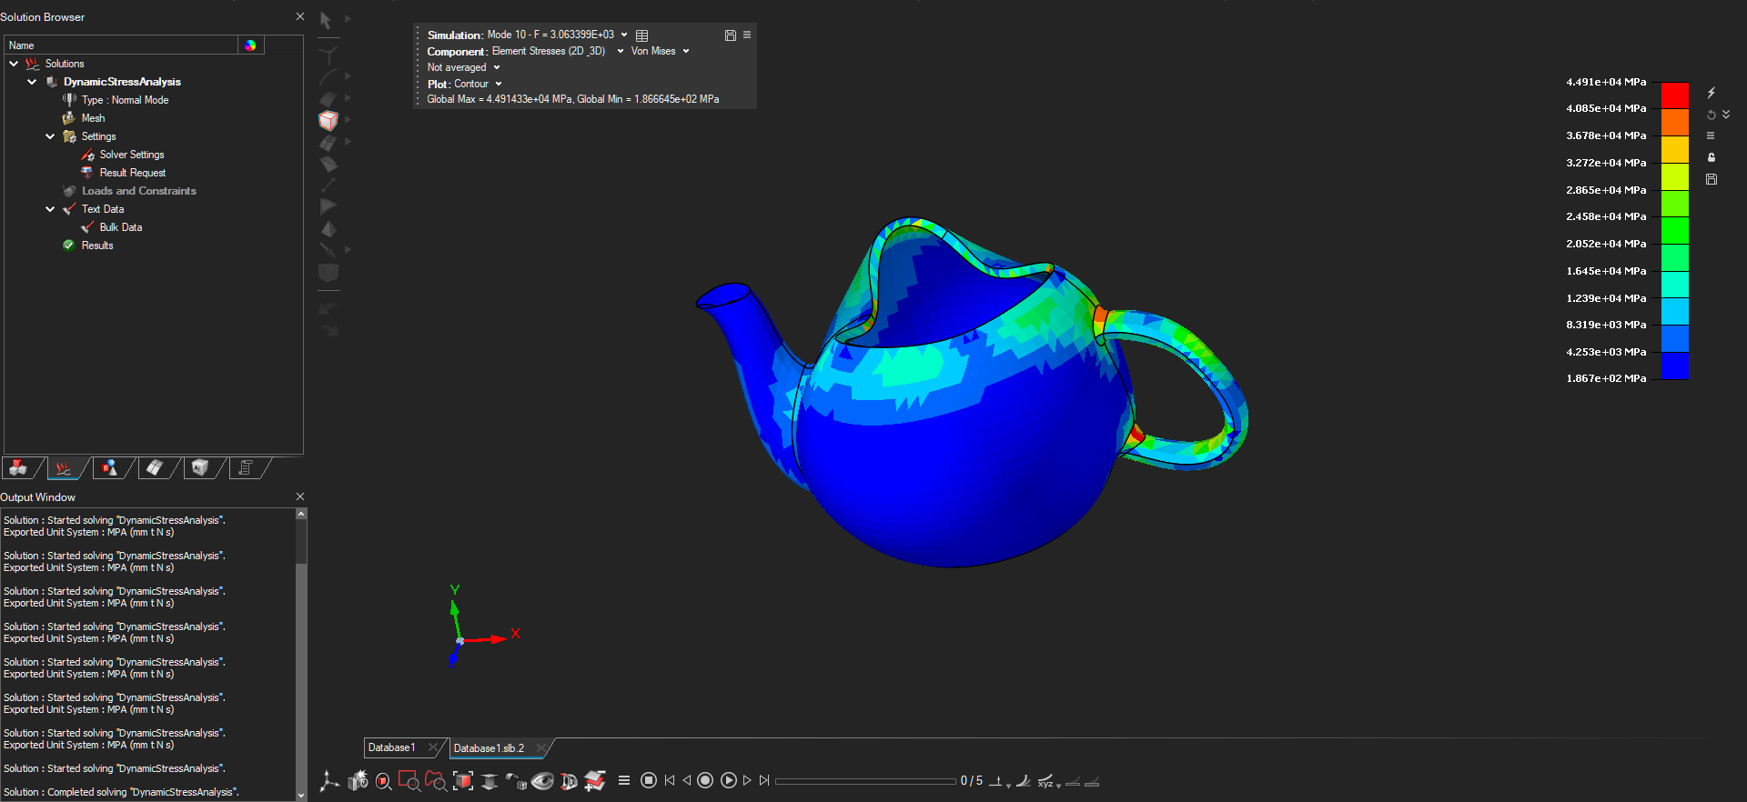Image resolution: width=1747 pixels, height=802 pixels.
Task: Click save icon in results header panel
Action: (x=730, y=35)
